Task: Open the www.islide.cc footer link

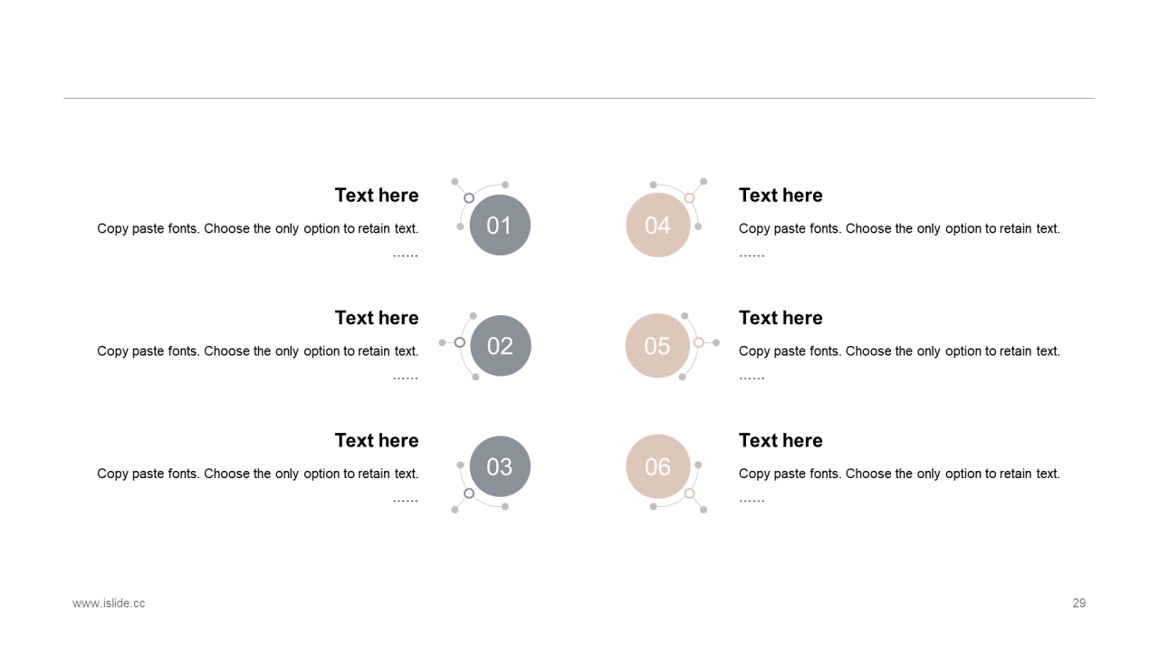Action: point(109,603)
